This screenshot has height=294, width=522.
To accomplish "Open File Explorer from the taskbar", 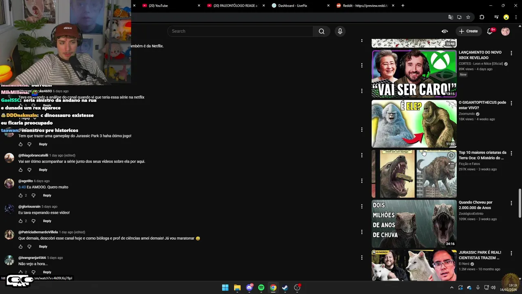I will point(237,287).
